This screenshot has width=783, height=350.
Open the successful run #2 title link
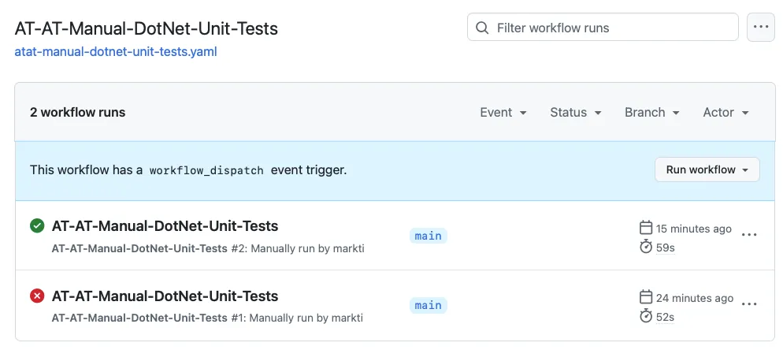tap(165, 226)
